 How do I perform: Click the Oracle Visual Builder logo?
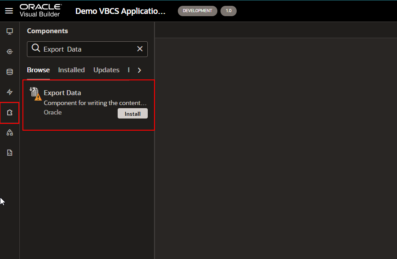point(40,11)
